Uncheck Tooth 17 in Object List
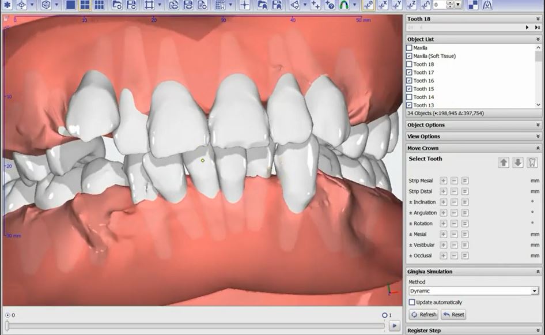The image size is (545, 335). (410, 73)
